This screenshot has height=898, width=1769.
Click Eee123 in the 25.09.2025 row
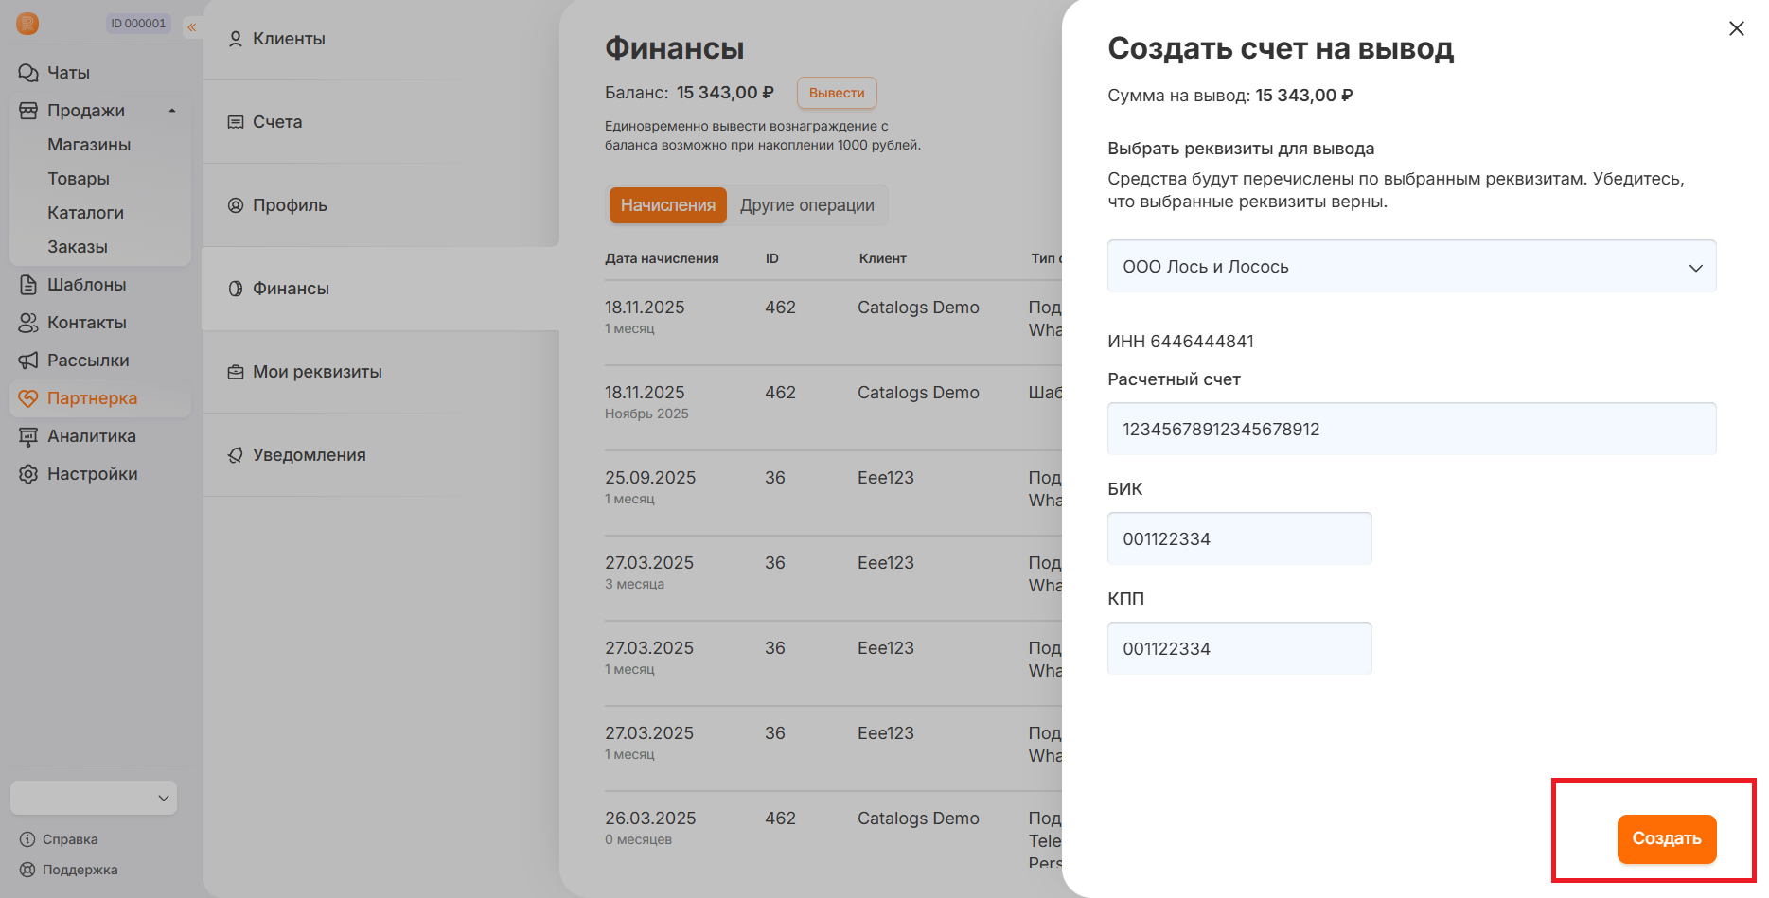886,478
